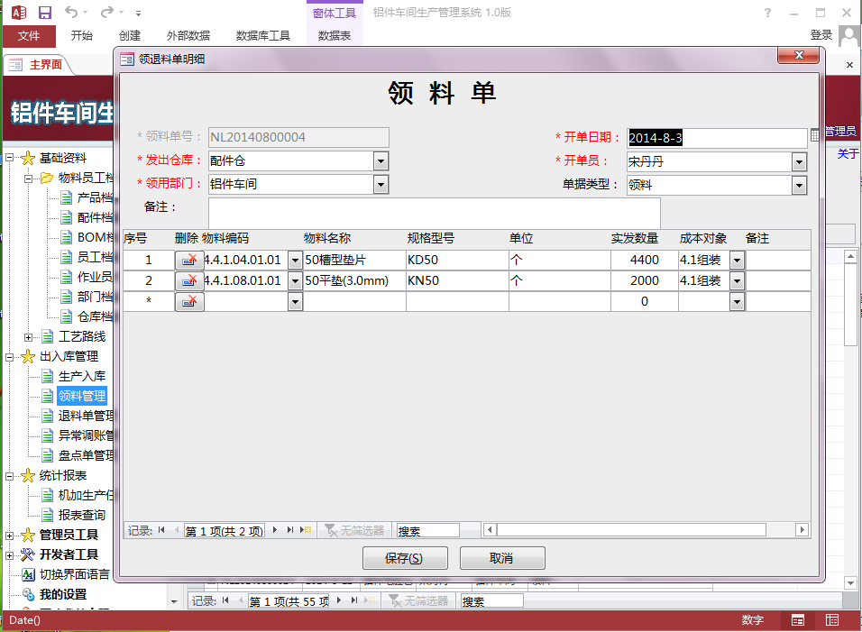The image size is (862, 632).
Task: Open the 文件 menu tab
Action: (29, 36)
